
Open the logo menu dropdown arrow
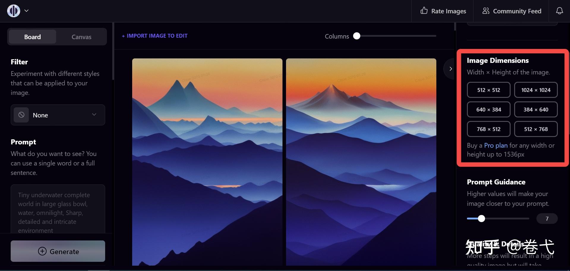26,11
